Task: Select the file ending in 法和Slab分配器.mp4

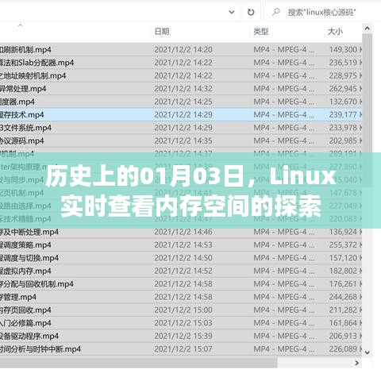Action: coord(37,63)
